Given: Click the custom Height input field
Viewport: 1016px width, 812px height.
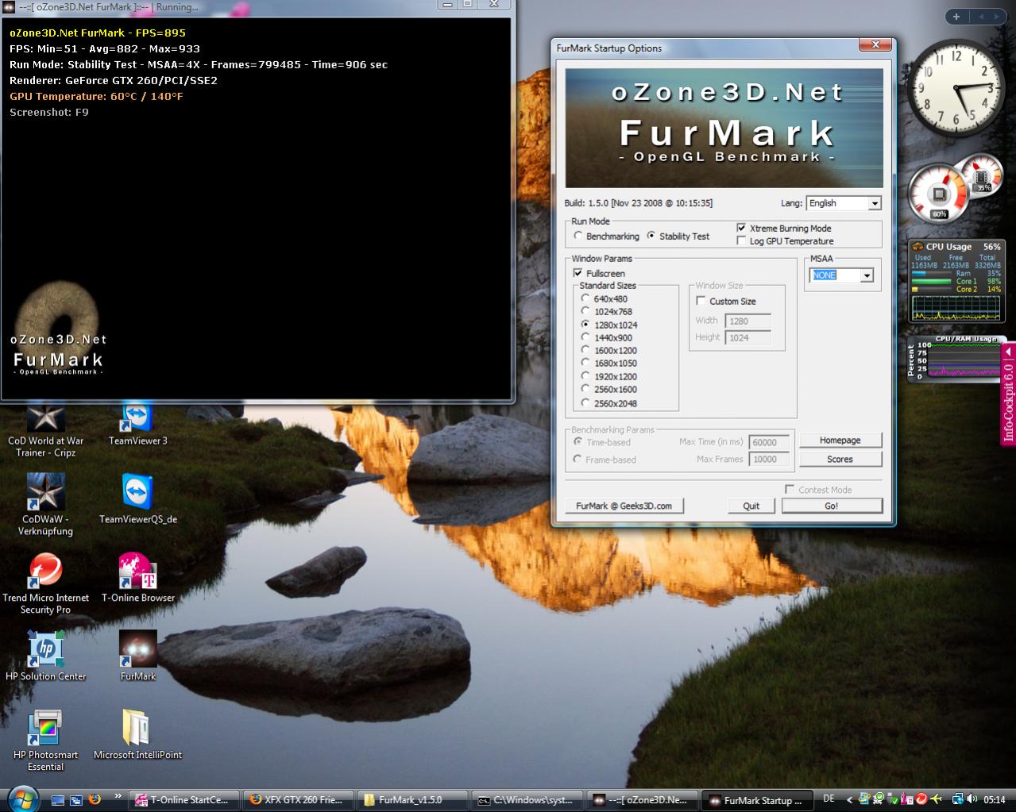Looking at the screenshot, I should click(x=748, y=337).
